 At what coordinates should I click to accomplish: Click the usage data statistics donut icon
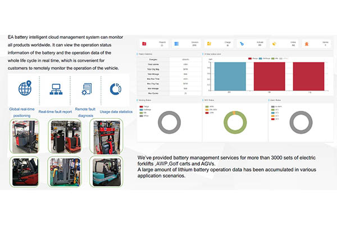click(x=116, y=89)
